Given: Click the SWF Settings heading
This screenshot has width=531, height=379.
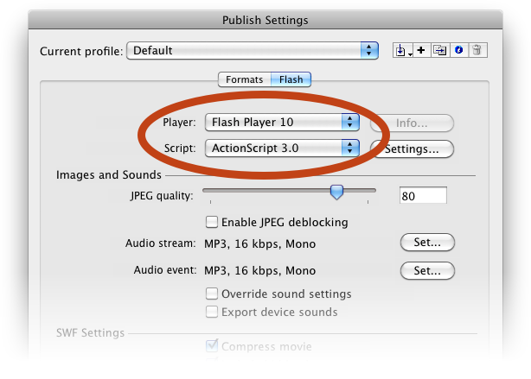Looking at the screenshot, I should pyautogui.click(x=91, y=332).
